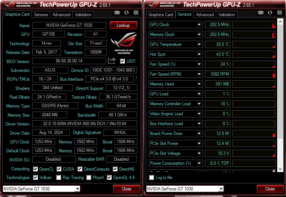This screenshot has width=286, height=197.
Task: Toggle the Vulkan checkbox
Action: tap(35, 177)
